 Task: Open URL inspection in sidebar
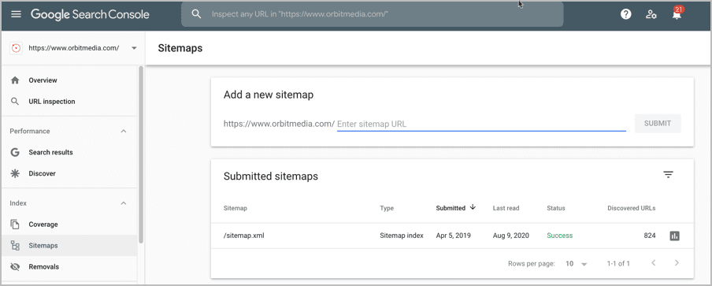click(52, 101)
